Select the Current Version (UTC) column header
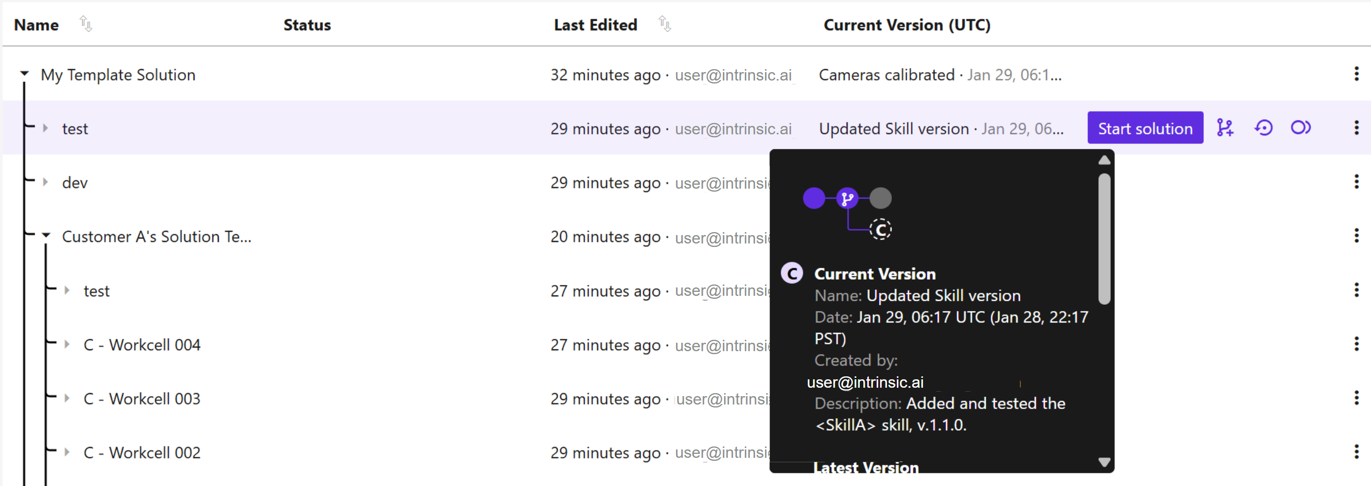1371x486 pixels. 907,25
